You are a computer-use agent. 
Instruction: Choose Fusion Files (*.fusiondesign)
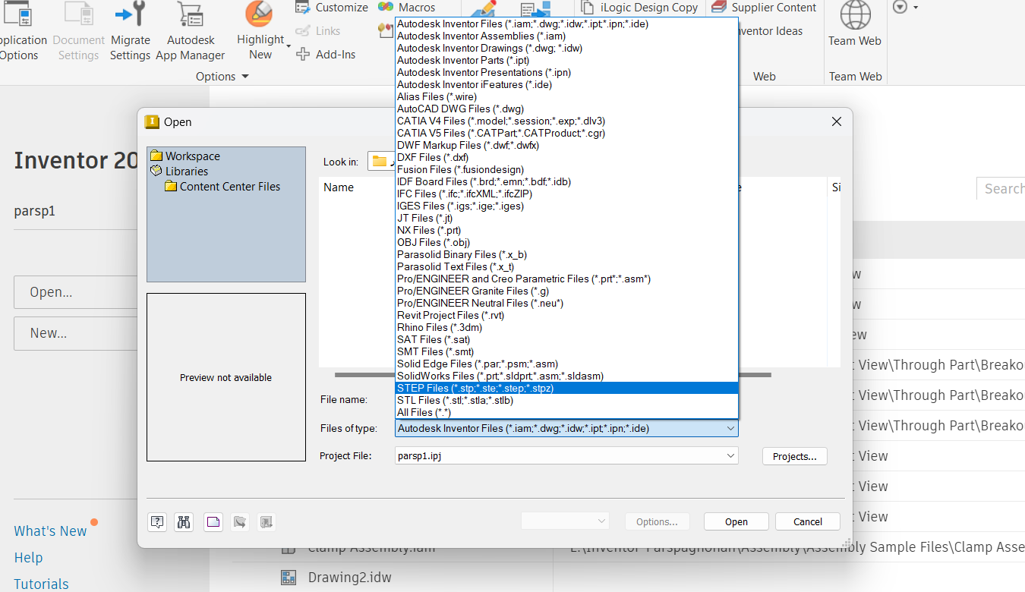pyautogui.click(x=566, y=169)
